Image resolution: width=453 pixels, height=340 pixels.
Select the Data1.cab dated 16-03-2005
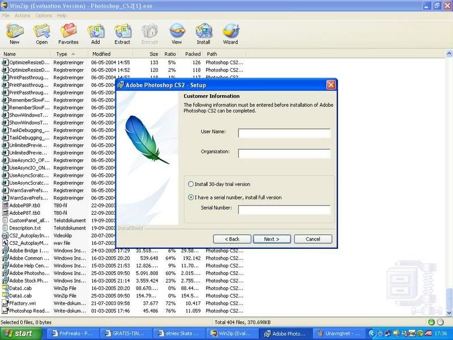[123, 288]
